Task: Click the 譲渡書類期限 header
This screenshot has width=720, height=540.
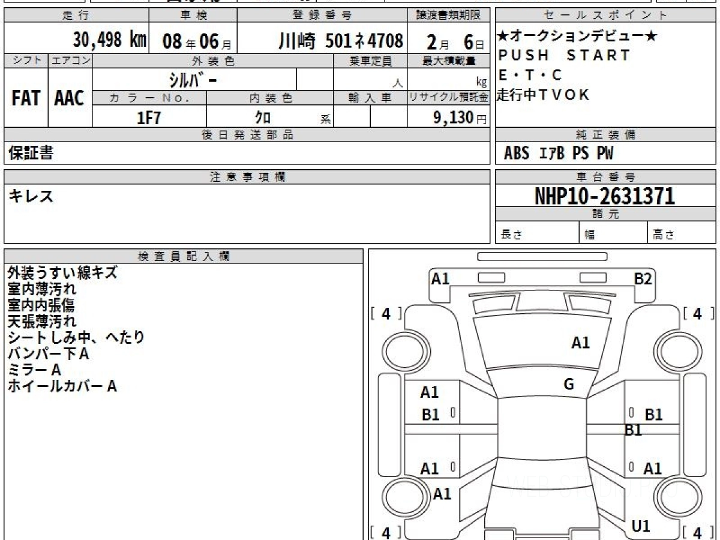Action: click(449, 16)
